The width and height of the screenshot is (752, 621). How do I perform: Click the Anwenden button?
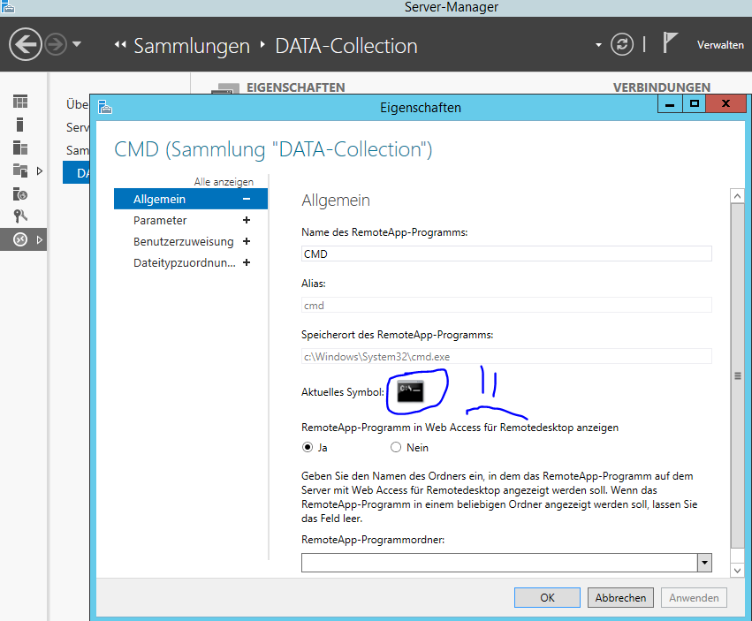[694, 597]
